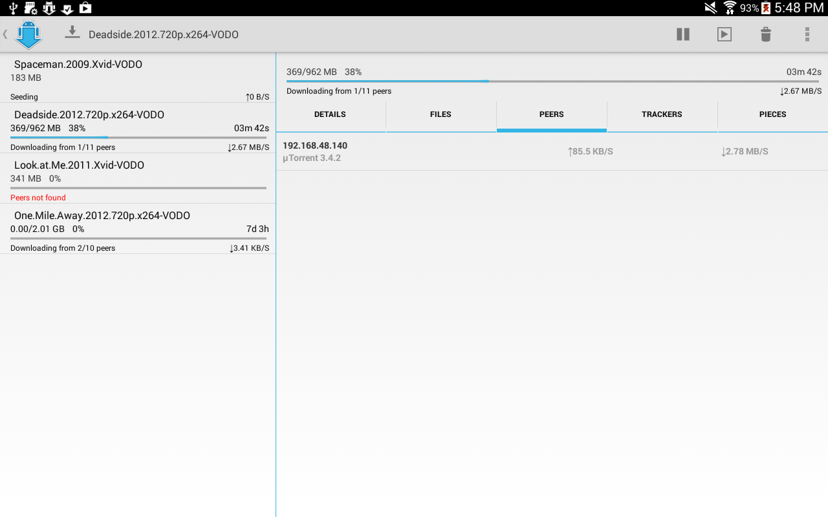
Task: Tap the Wi-Fi icon in status bar
Action: (x=730, y=8)
